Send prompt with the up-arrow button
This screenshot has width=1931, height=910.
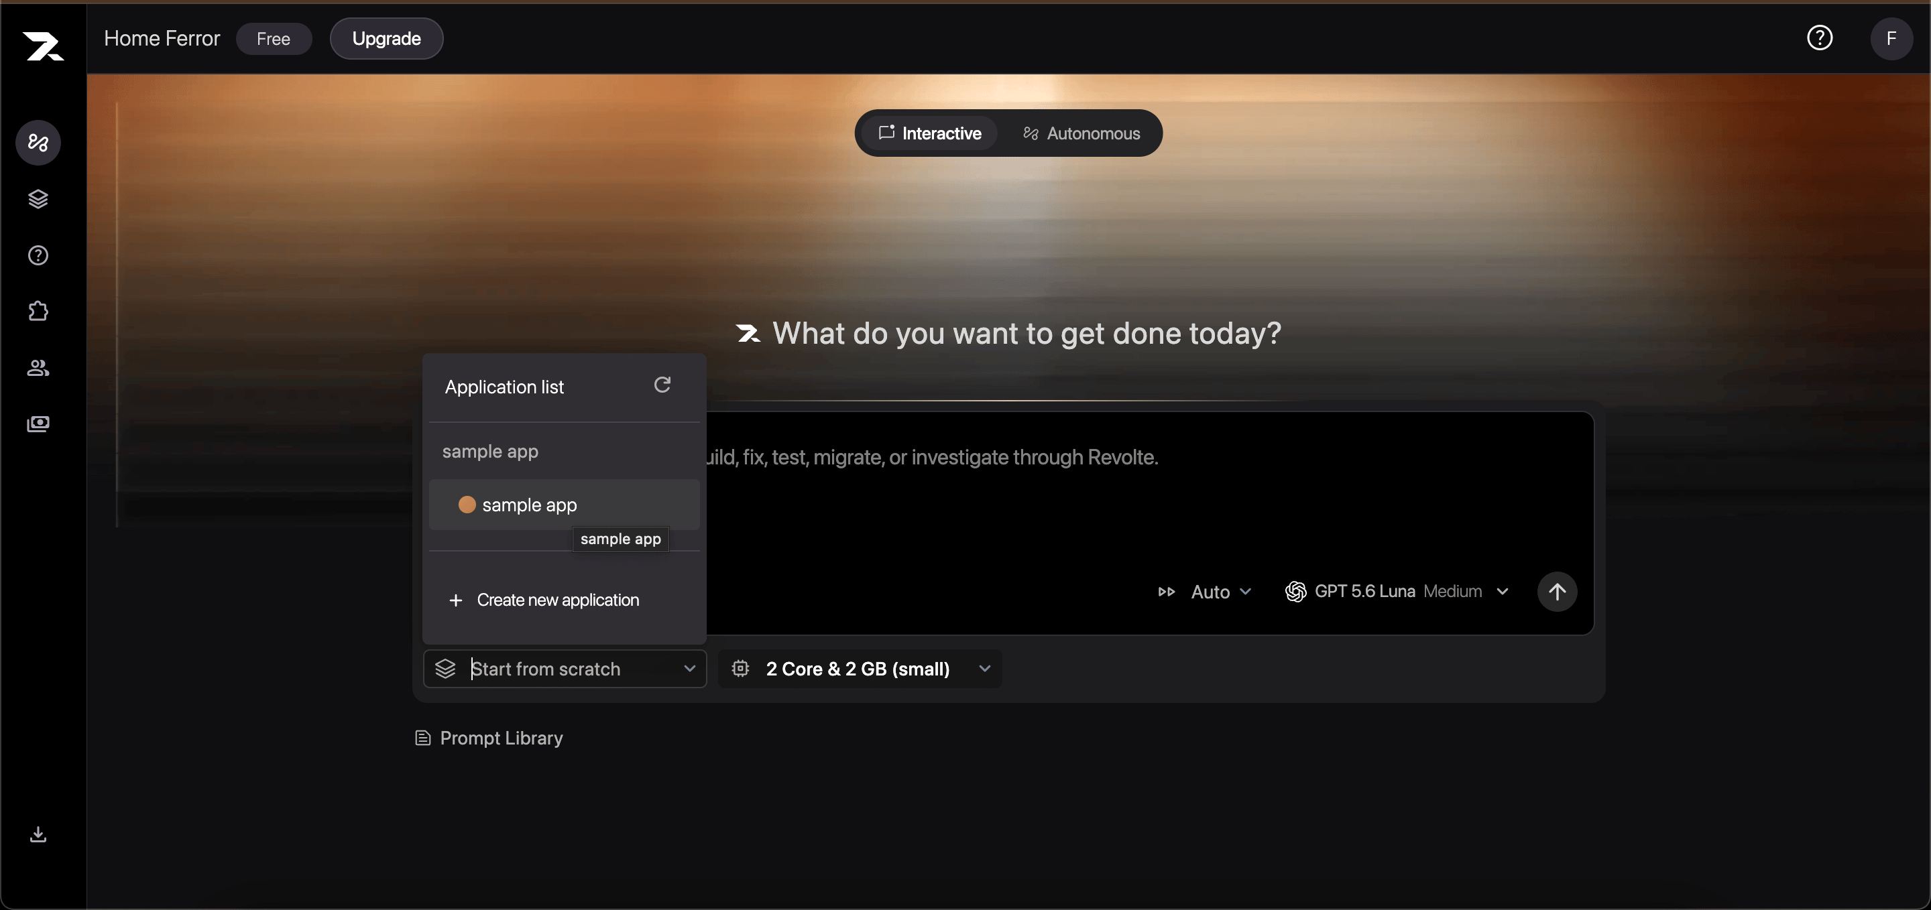1557,592
